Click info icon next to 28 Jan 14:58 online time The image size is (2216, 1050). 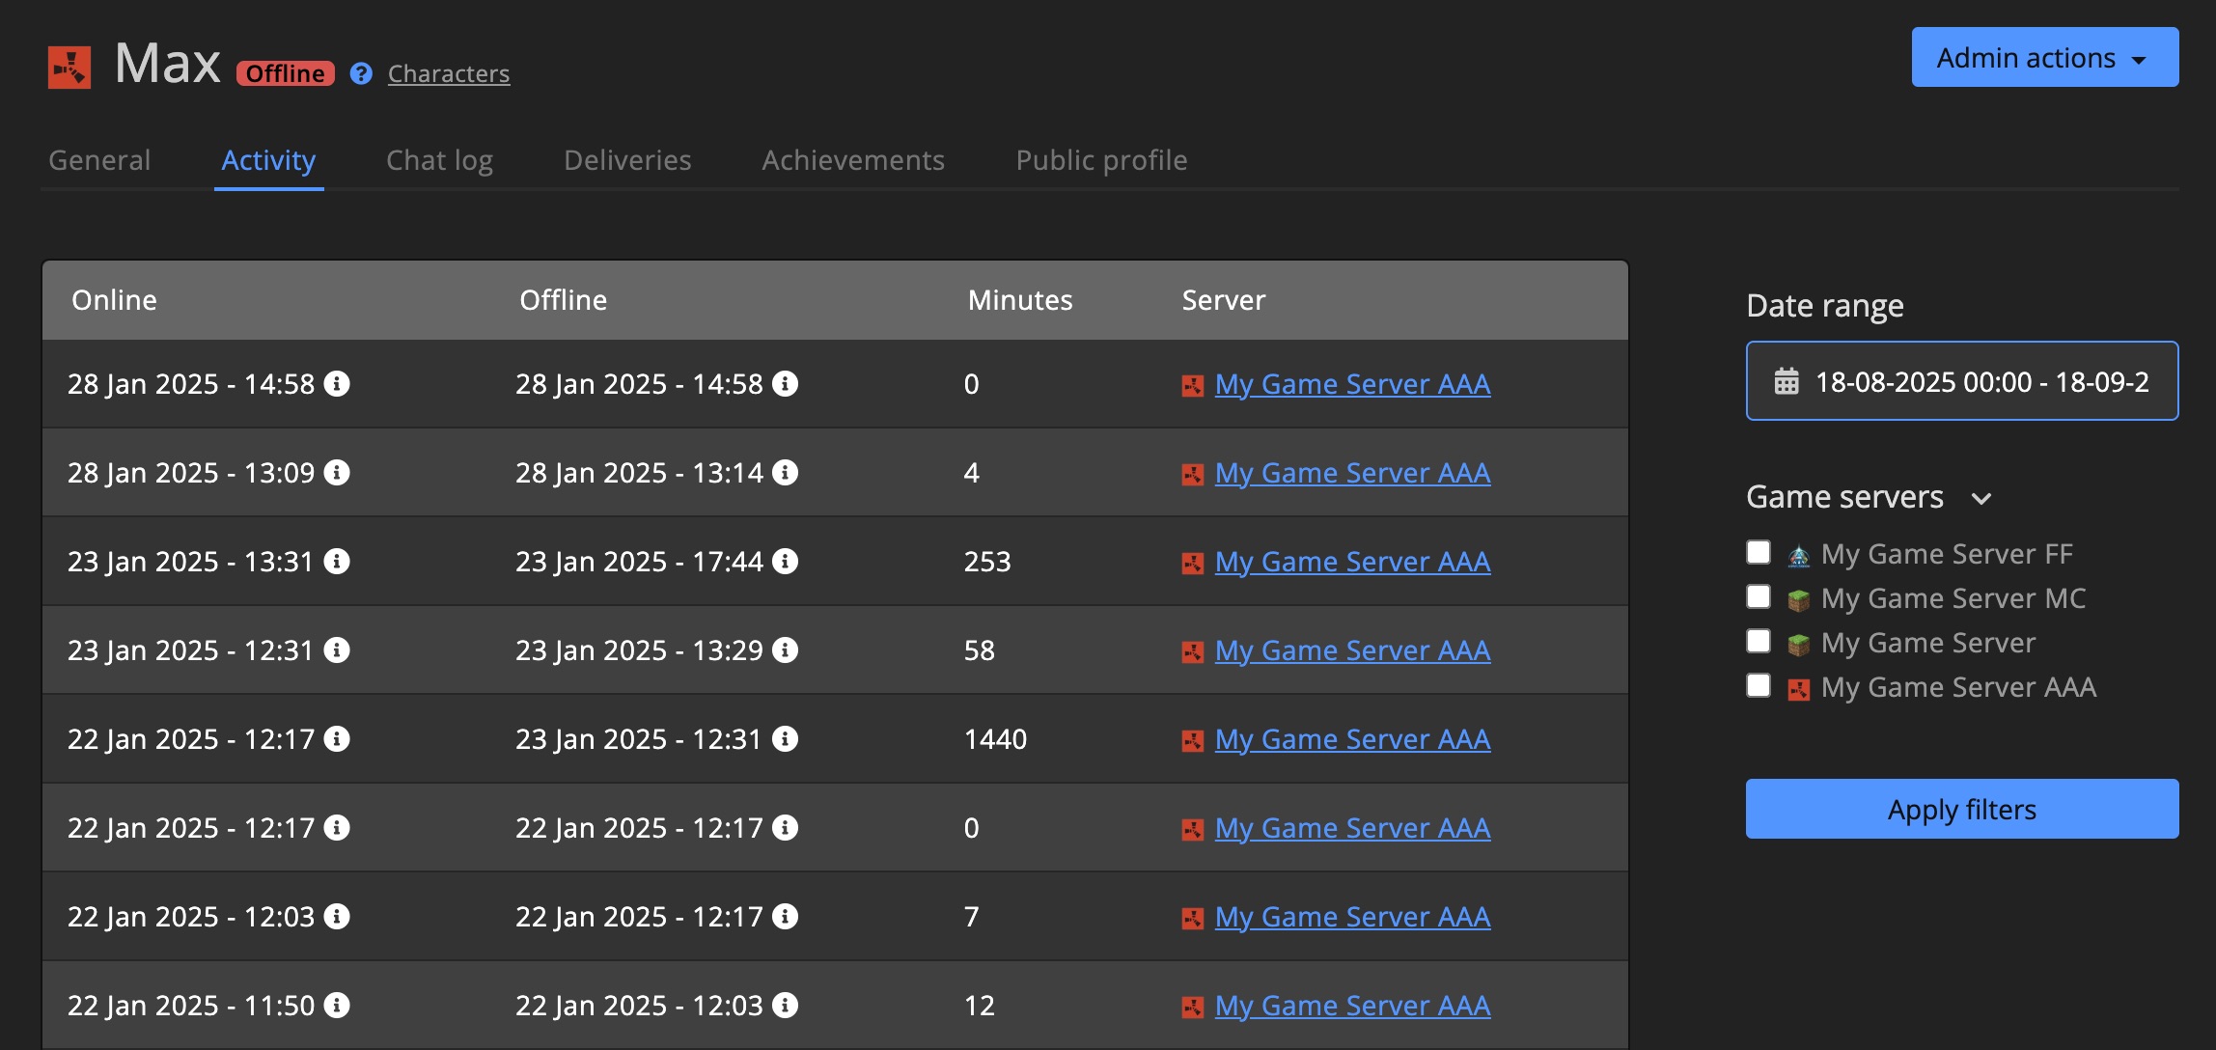click(337, 384)
